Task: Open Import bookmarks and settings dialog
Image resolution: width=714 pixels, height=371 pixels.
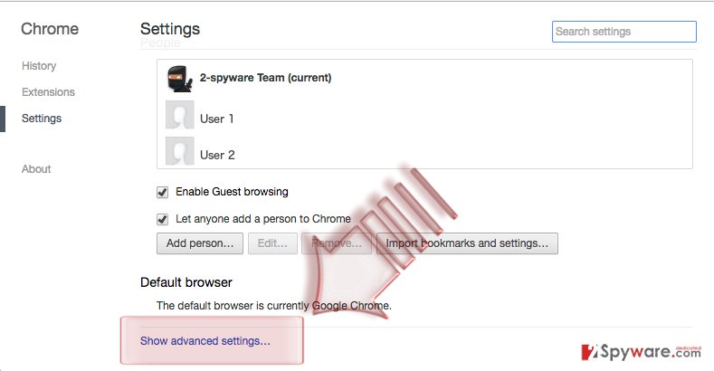Action: pos(467,243)
